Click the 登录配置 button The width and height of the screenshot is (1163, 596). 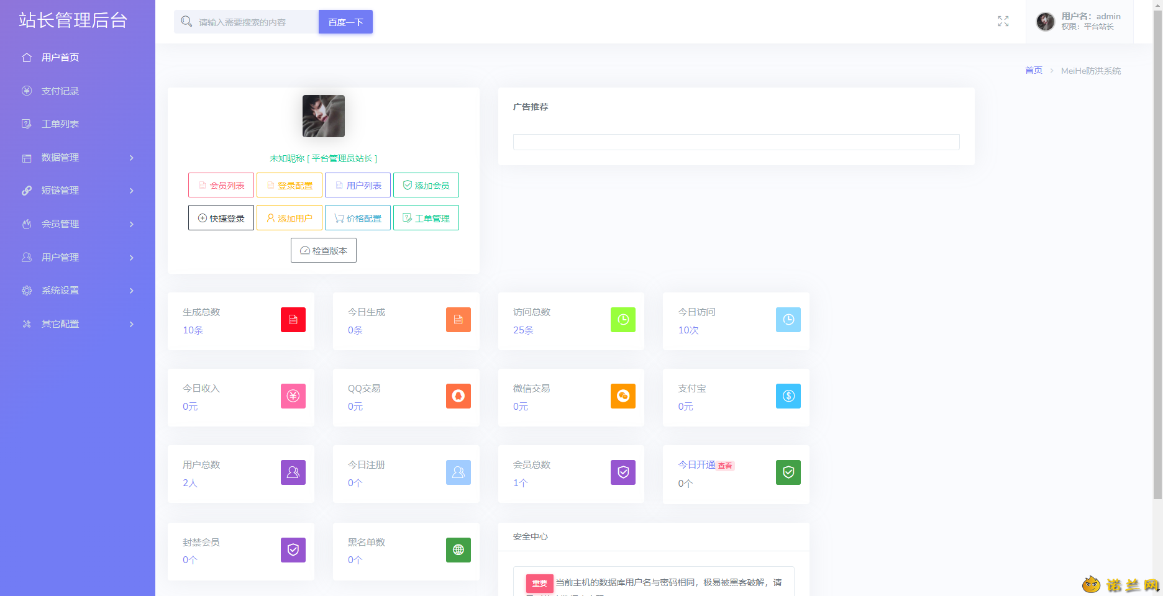coord(290,185)
